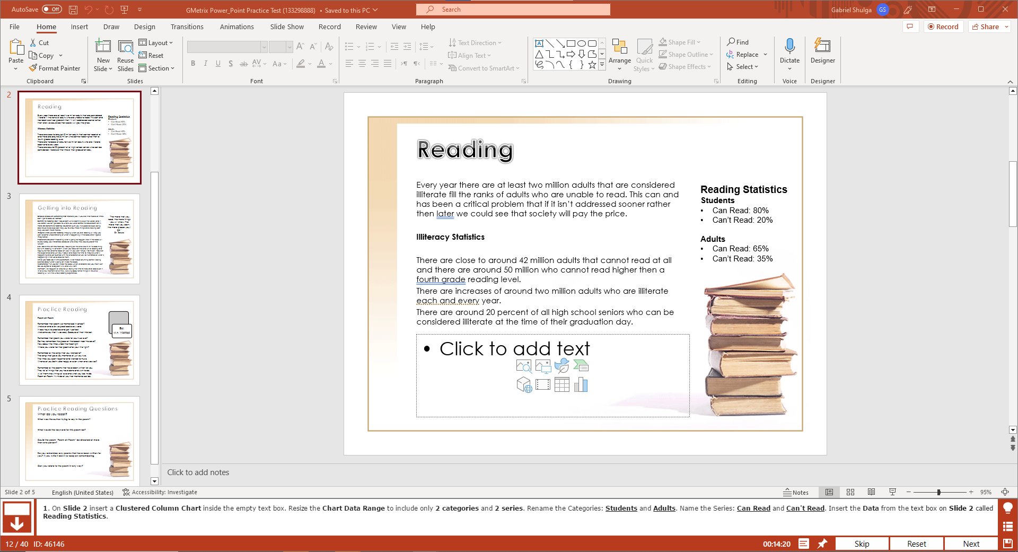Screen dimensions: 1018x552
Task: Open the Shape Fill dropdown
Action: (x=679, y=42)
